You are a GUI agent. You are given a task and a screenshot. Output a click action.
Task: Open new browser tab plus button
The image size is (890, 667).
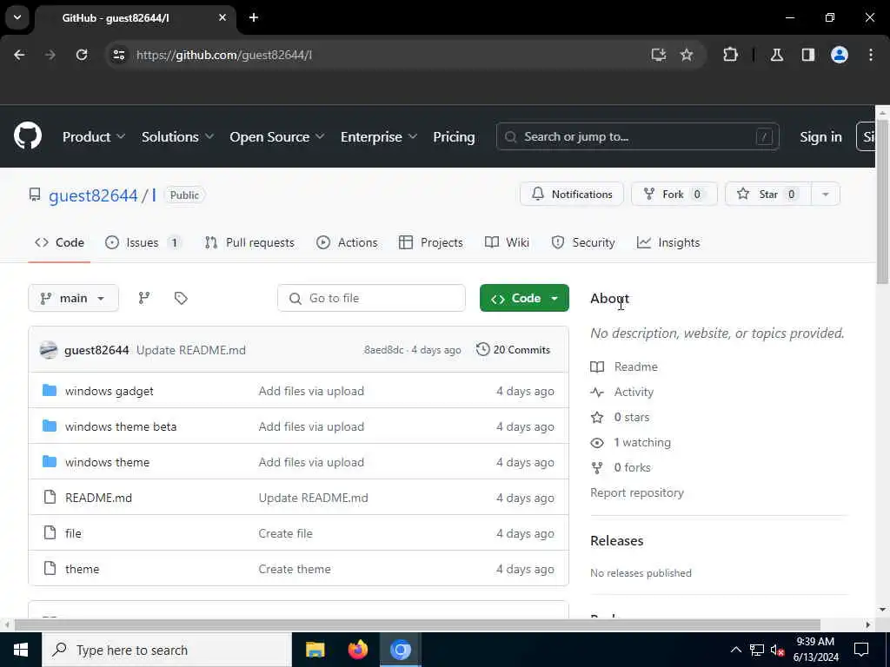point(254,17)
